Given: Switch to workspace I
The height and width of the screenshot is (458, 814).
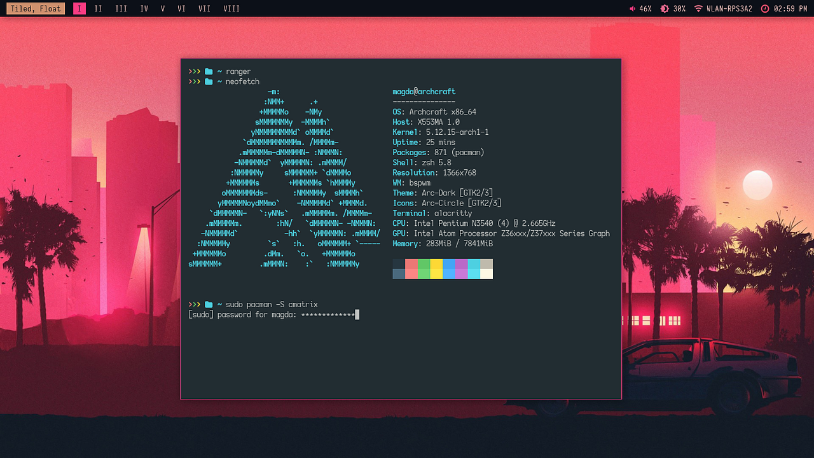Looking at the screenshot, I should pos(79,9).
